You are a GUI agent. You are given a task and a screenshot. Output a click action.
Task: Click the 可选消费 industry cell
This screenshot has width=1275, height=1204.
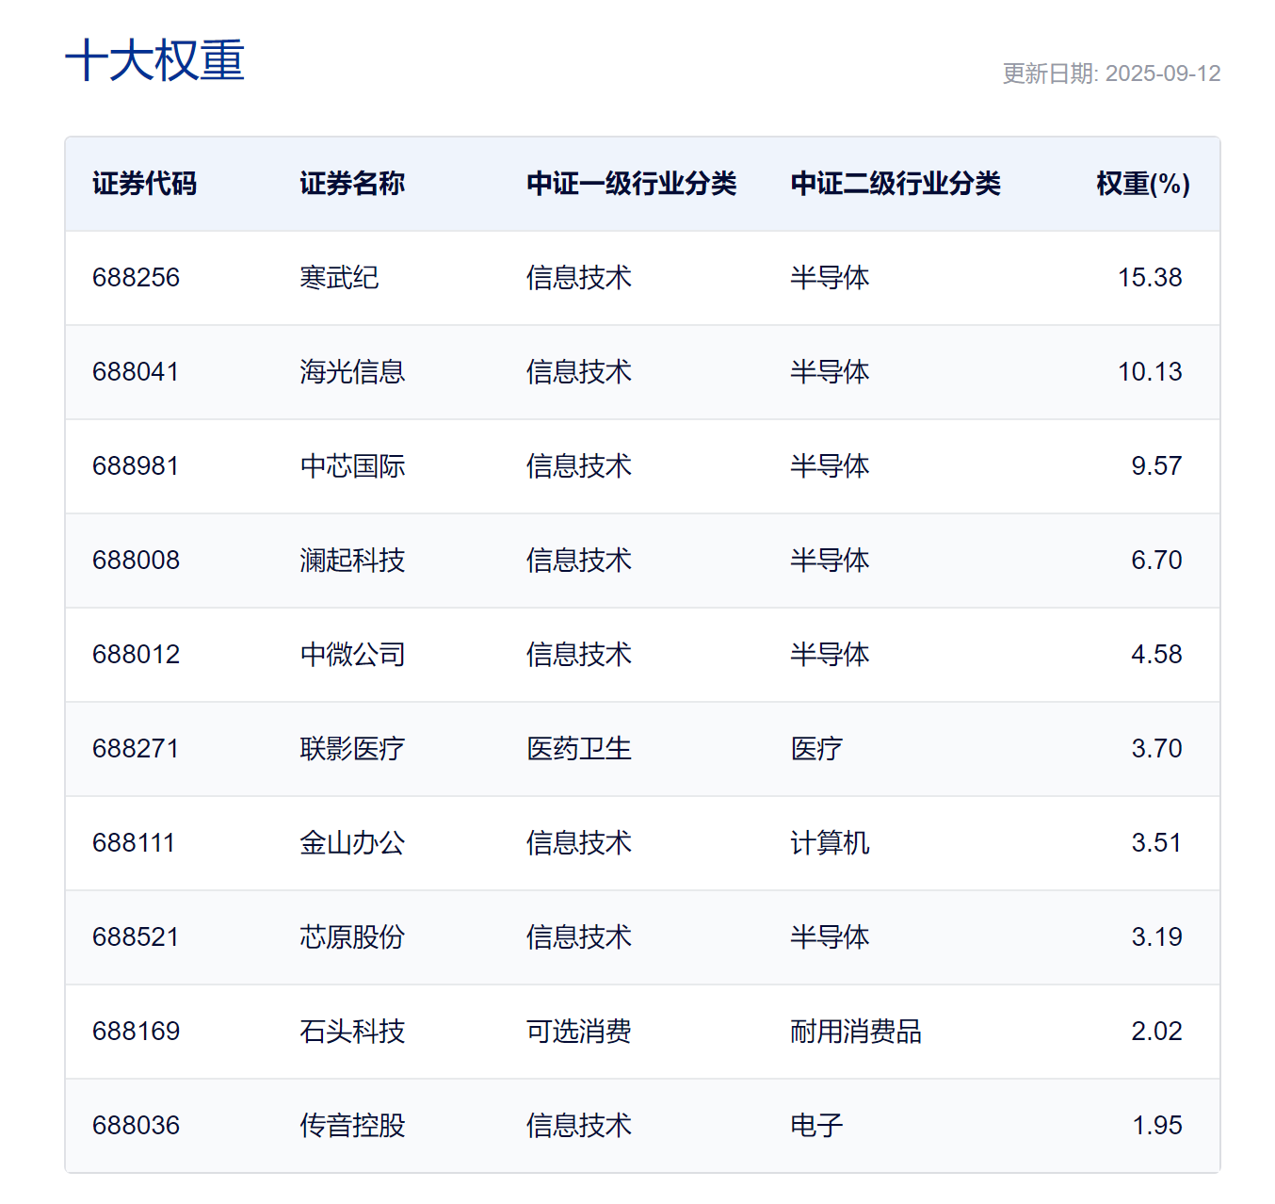[x=579, y=1032]
